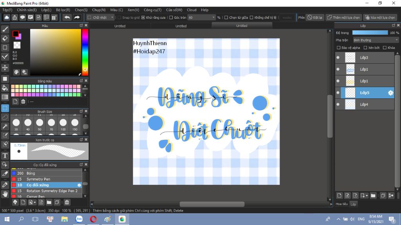Open Cọ đối xứng brush settings gear
401x225 pixels.
(x=79, y=185)
